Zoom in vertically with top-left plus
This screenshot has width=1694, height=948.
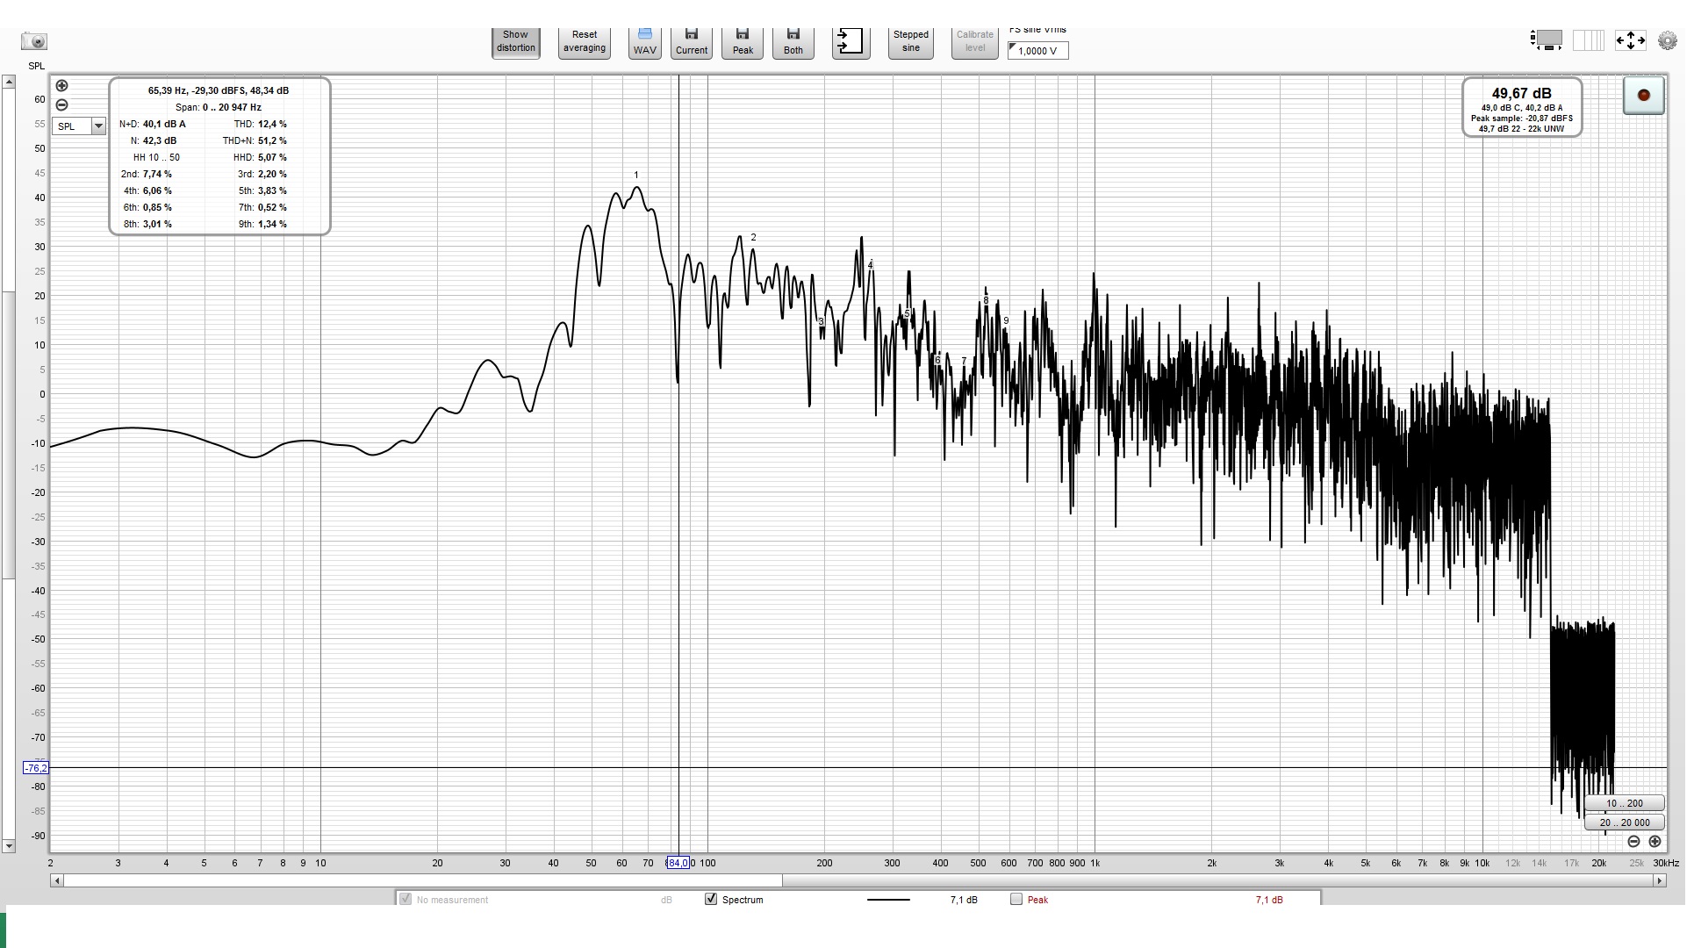tap(61, 86)
